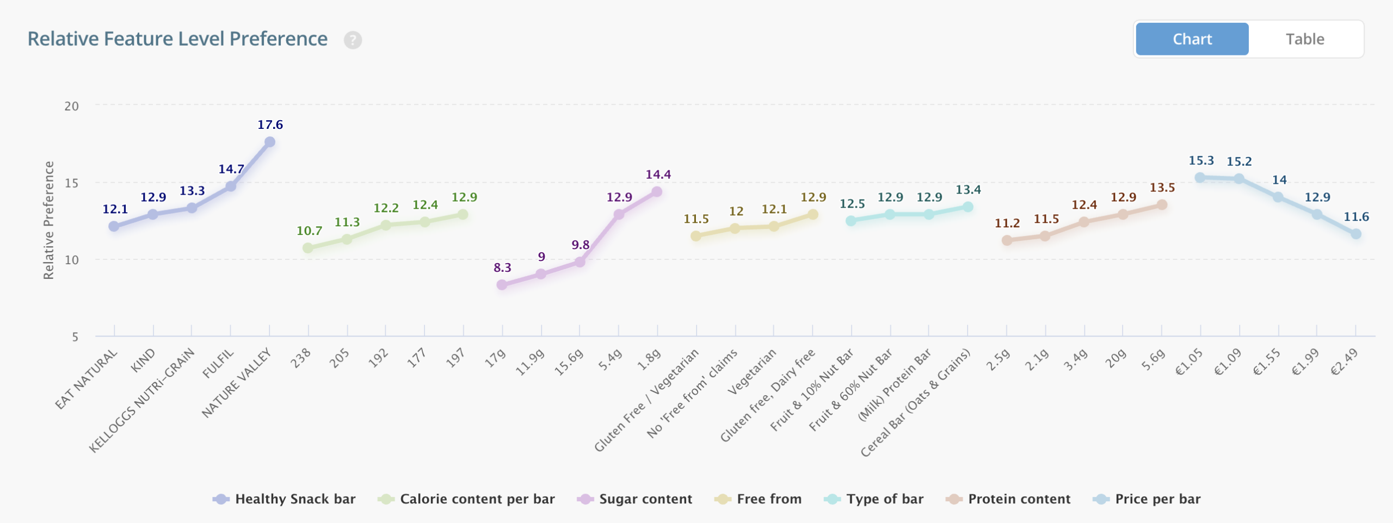Click the €1.05 price 15.3 data point

pos(1200,177)
